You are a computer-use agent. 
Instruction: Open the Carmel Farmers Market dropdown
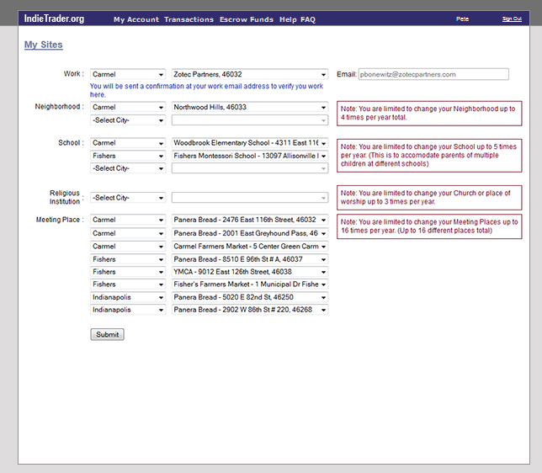(x=250, y=247)
